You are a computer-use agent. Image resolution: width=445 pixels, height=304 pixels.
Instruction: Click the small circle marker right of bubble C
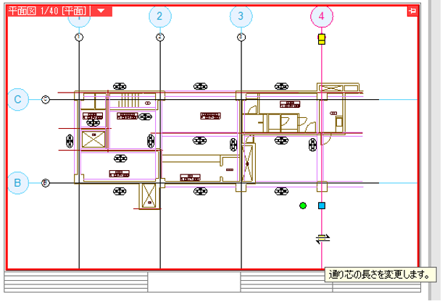(45, 99)
